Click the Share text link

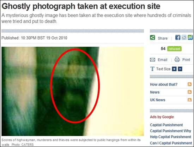163,38
